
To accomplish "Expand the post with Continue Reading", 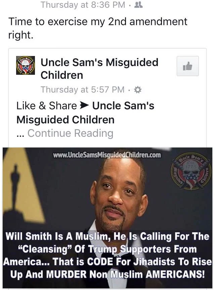I will (x=71, y=133).
